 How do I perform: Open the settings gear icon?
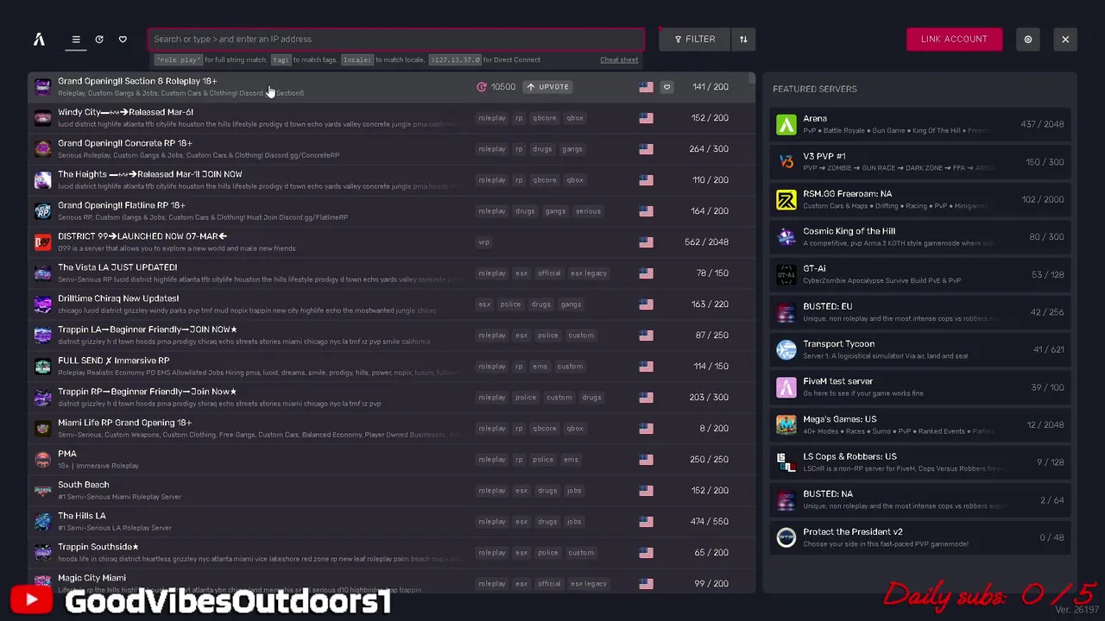point(1027,39)
